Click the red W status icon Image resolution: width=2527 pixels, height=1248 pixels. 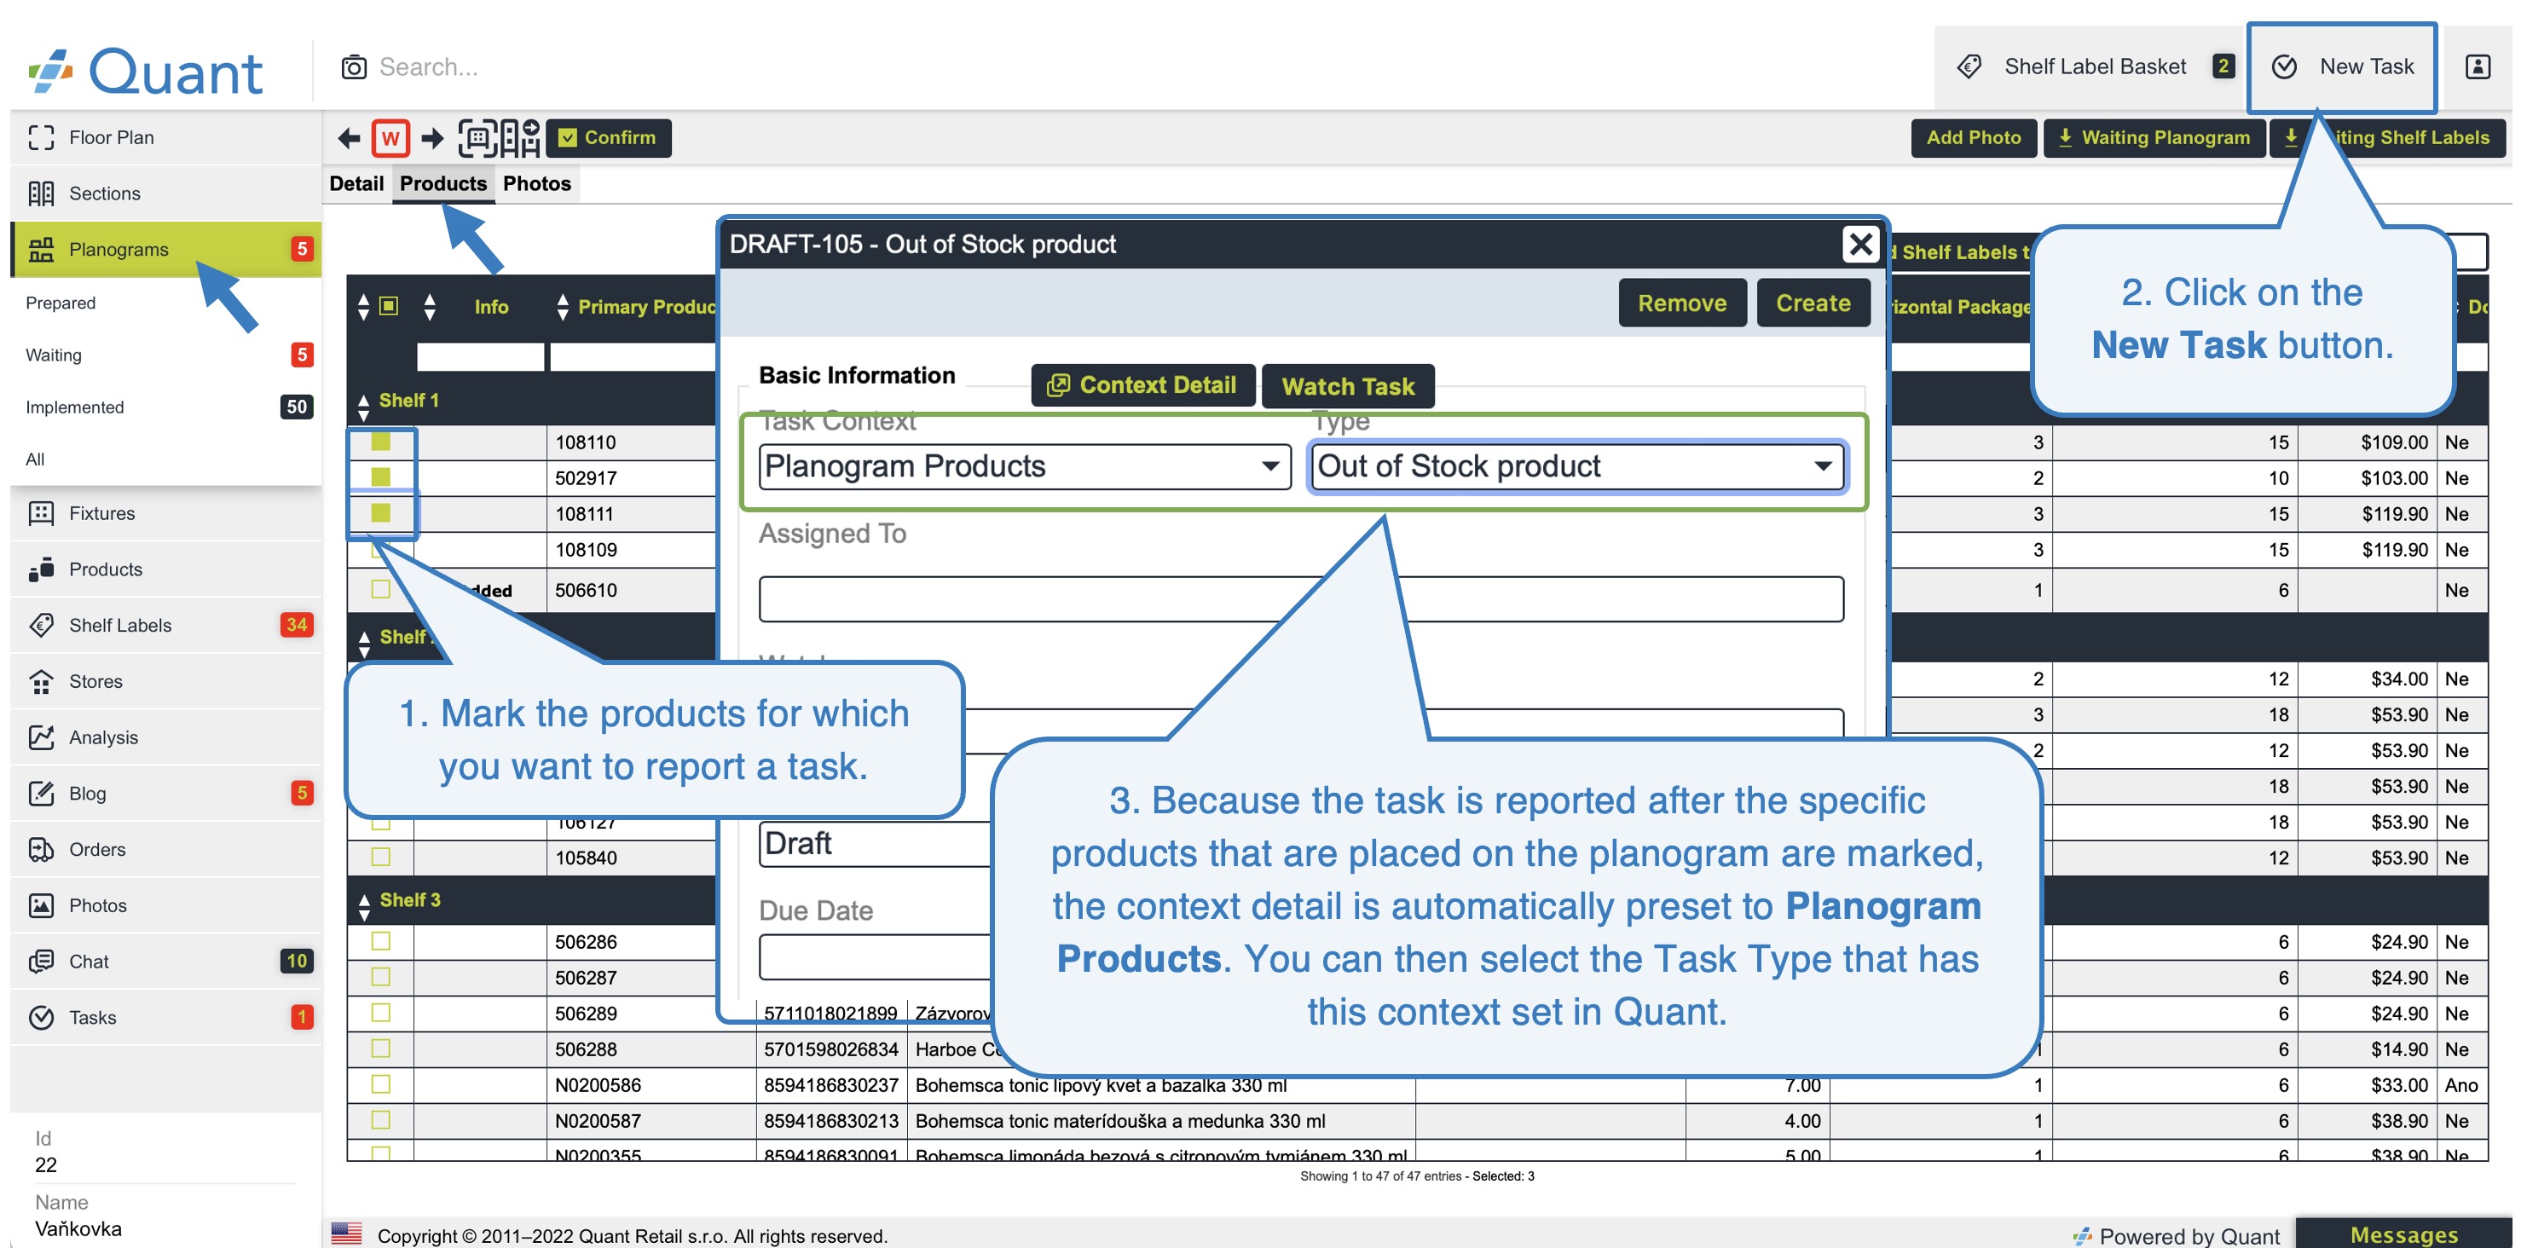tap(390, 138)
